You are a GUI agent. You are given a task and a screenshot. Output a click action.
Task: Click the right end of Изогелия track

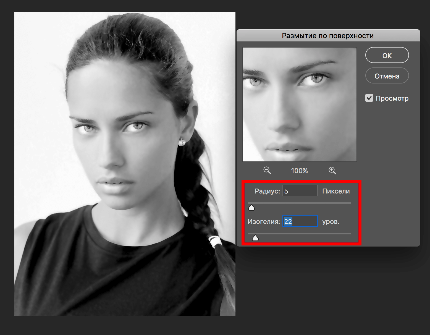tap(349, 234)
